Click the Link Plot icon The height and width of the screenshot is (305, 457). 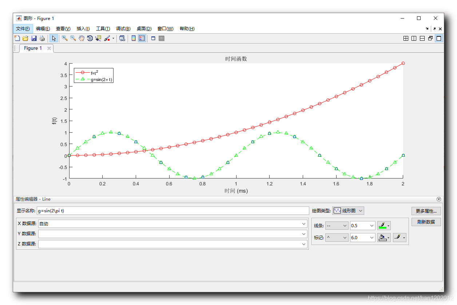[122, 38]
